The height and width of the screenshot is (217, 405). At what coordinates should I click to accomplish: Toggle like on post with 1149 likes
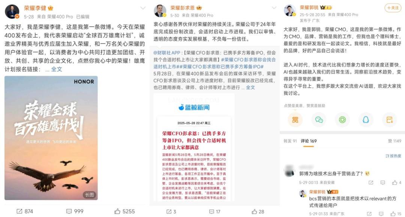394,141
